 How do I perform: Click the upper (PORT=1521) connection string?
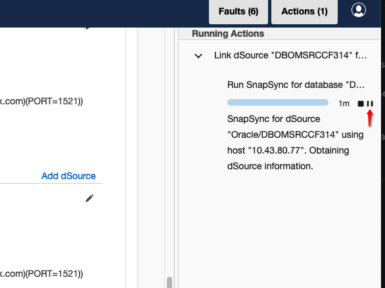tap(41, 101)
